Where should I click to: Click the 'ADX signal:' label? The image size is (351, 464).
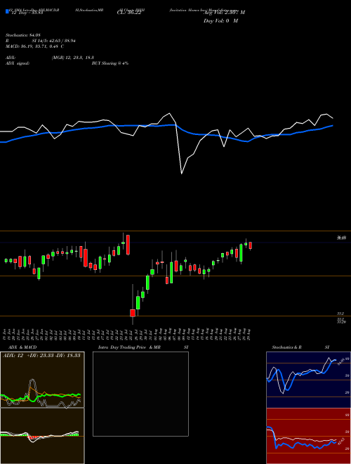click(18, 63)
